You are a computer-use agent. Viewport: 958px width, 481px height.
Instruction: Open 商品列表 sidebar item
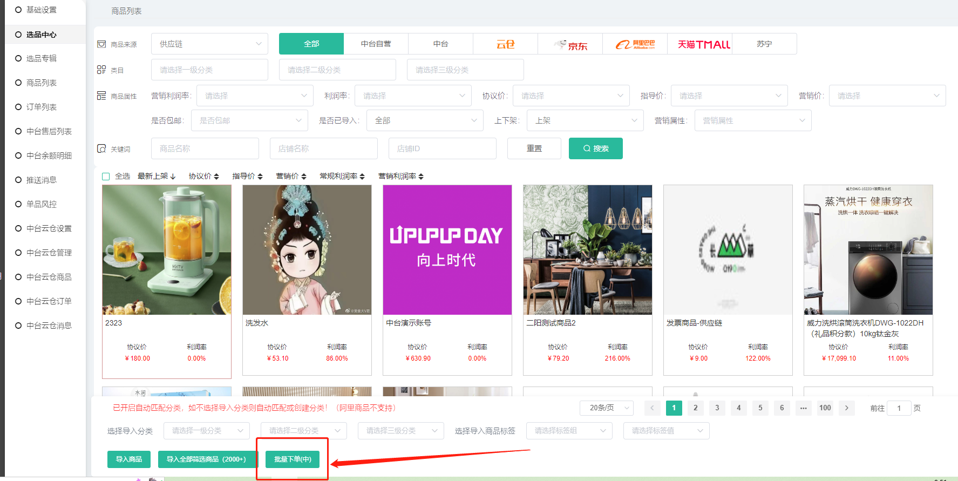(x=42, y=83)
